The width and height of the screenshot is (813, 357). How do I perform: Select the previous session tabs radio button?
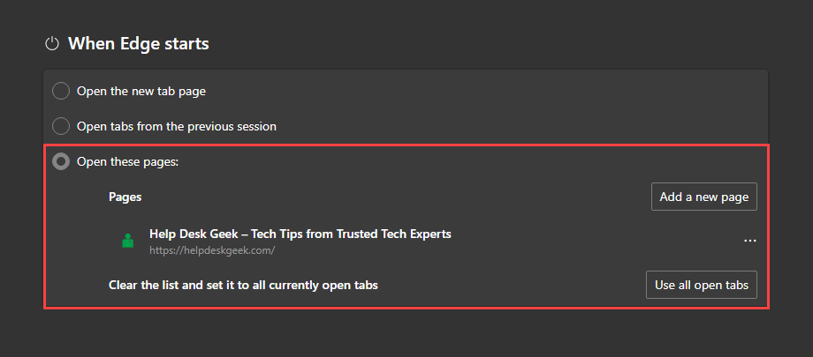61,126
